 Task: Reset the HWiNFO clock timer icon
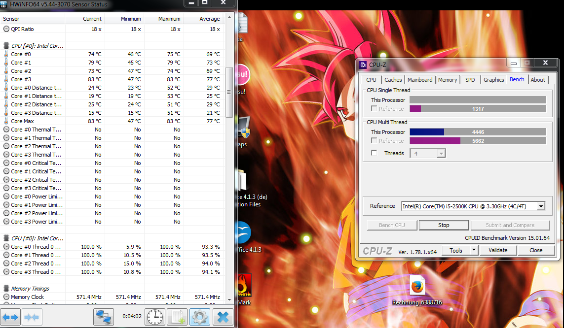click(x=155, y=317)
